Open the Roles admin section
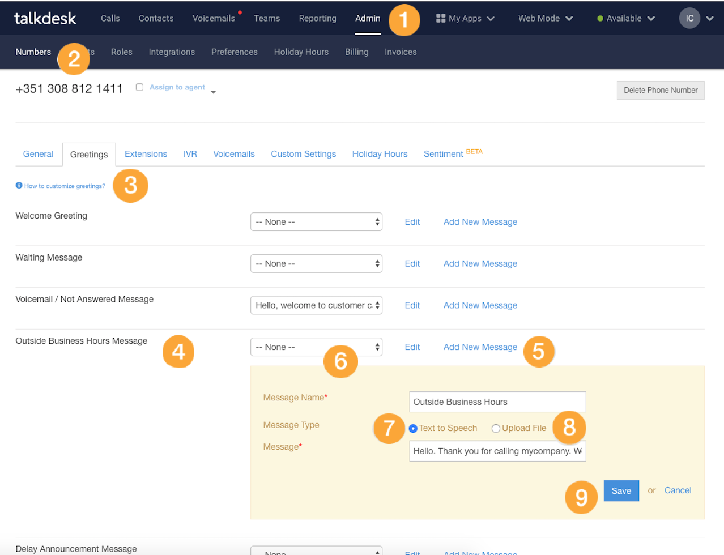 click(122, 52)
